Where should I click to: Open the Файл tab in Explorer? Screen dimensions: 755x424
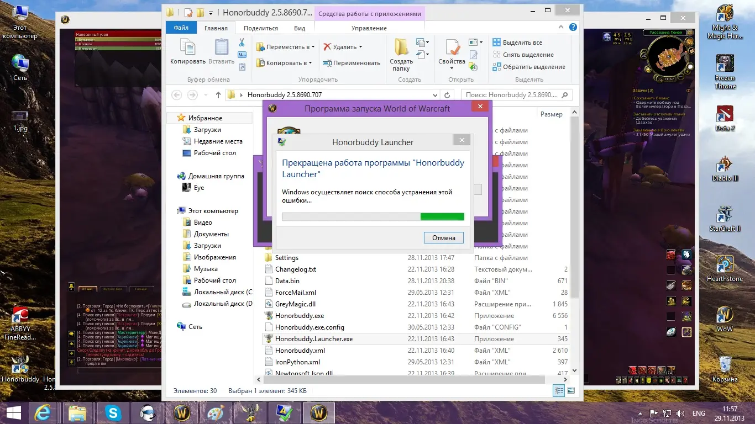[x=181, y=28]
